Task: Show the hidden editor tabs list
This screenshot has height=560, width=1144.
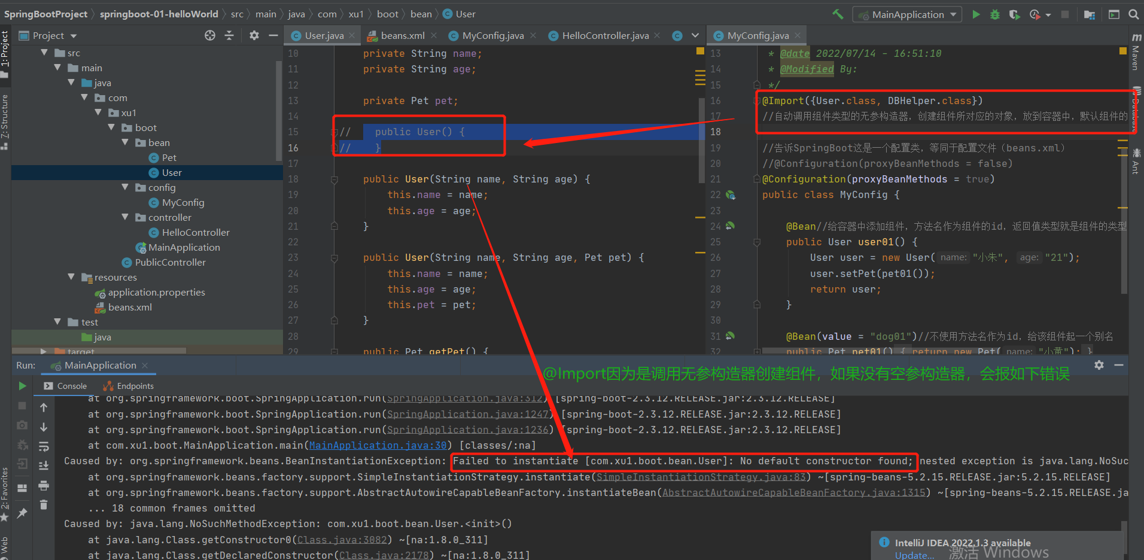Action: click(695, 35)
